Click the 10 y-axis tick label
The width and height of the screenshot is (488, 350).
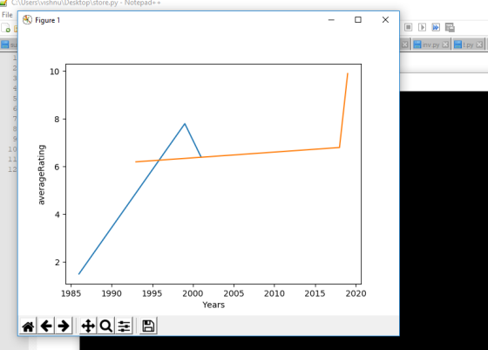(x=54, y=72)
